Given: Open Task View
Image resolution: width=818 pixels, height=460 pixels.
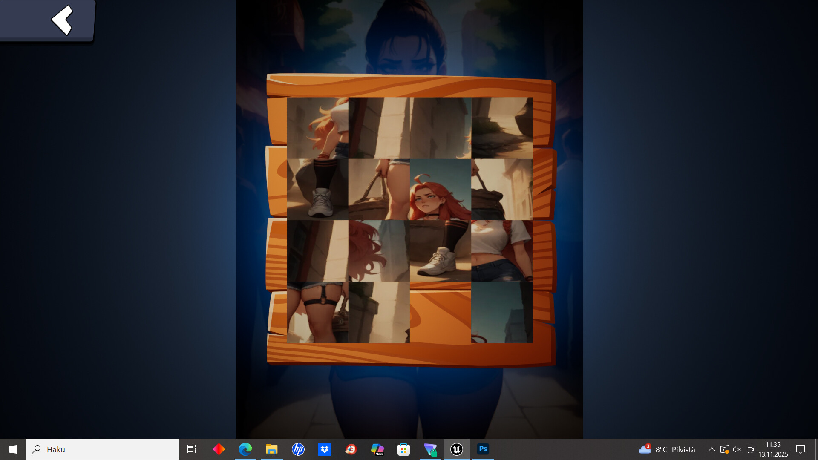Looking at the screenshot, I should tap(191, 449).
